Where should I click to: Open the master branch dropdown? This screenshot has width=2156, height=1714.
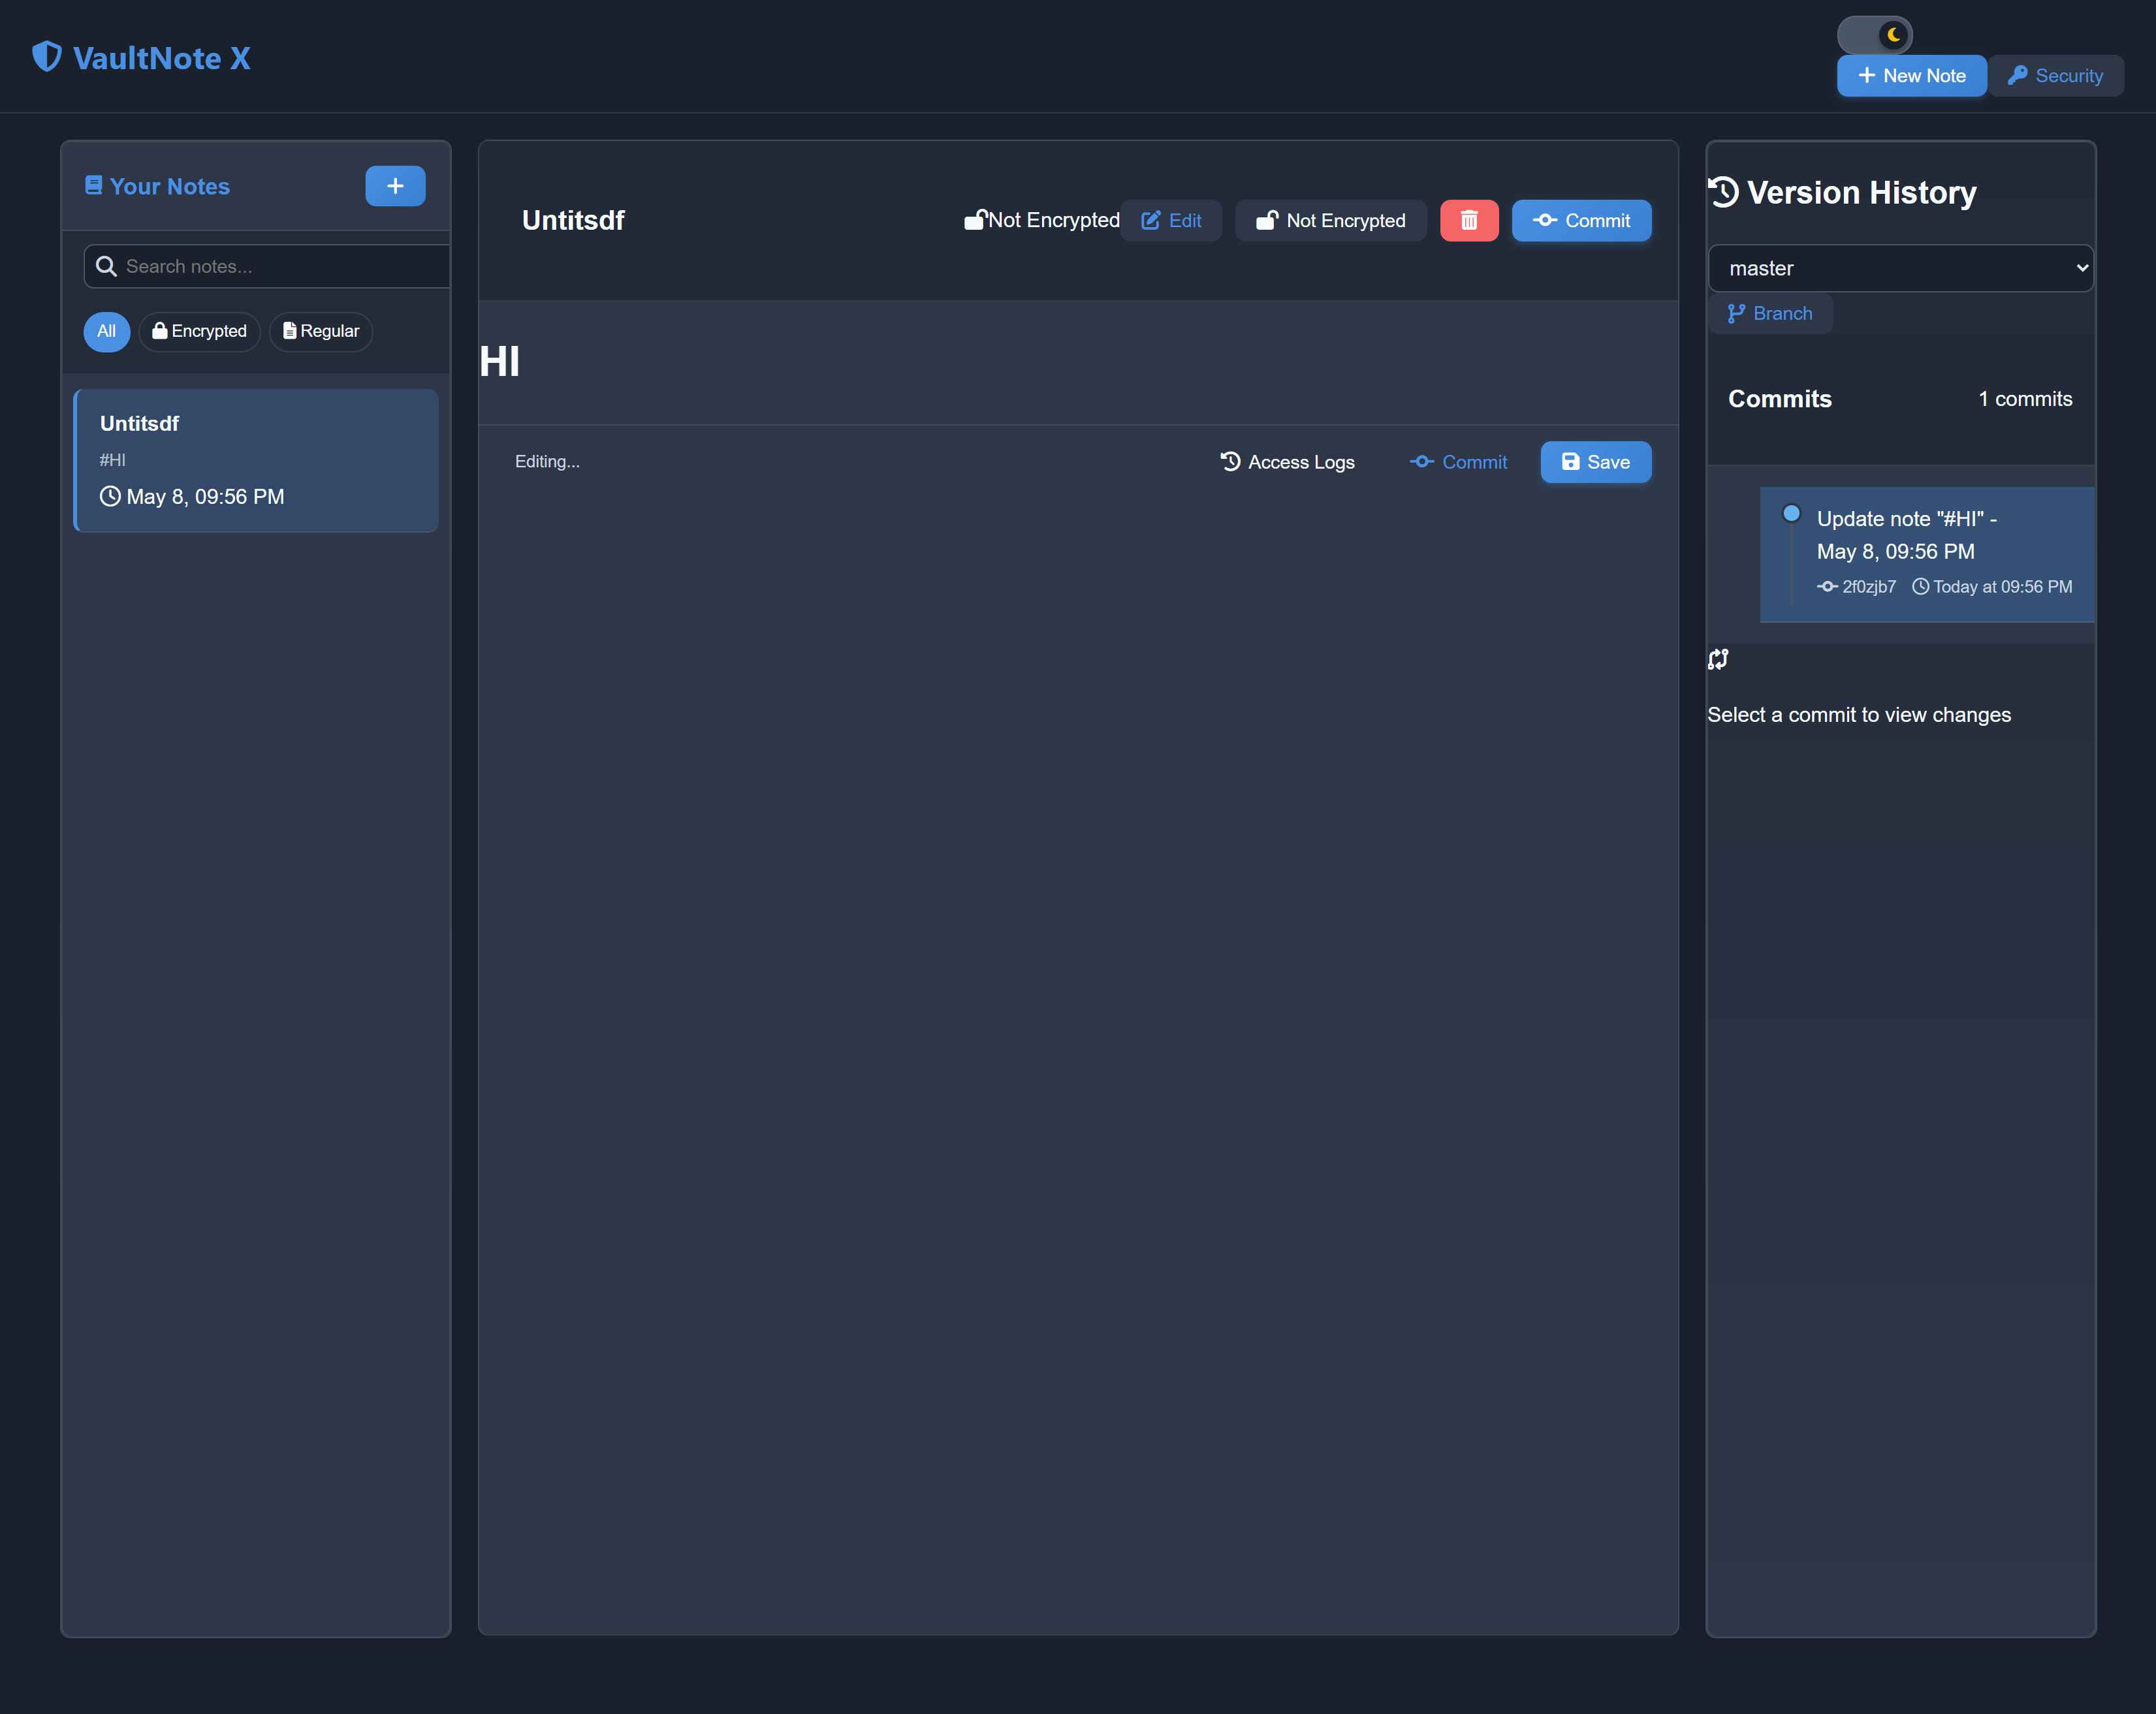point(1900,268)
